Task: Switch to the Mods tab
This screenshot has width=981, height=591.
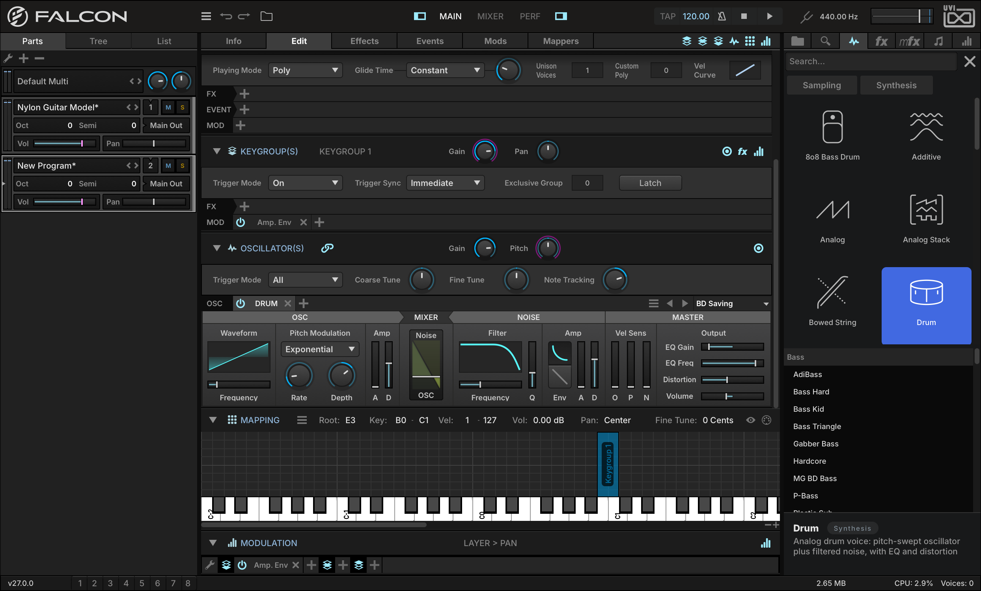Action: pos(495,41)
